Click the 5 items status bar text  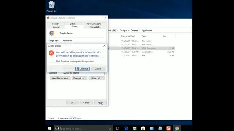(51, 118)
